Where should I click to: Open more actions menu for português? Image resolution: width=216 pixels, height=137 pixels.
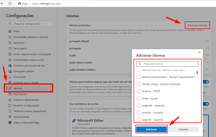pos(207,48)
